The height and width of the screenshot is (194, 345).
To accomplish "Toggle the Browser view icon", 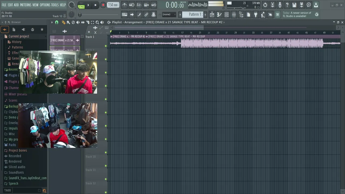I will click(x=241, y=15).
